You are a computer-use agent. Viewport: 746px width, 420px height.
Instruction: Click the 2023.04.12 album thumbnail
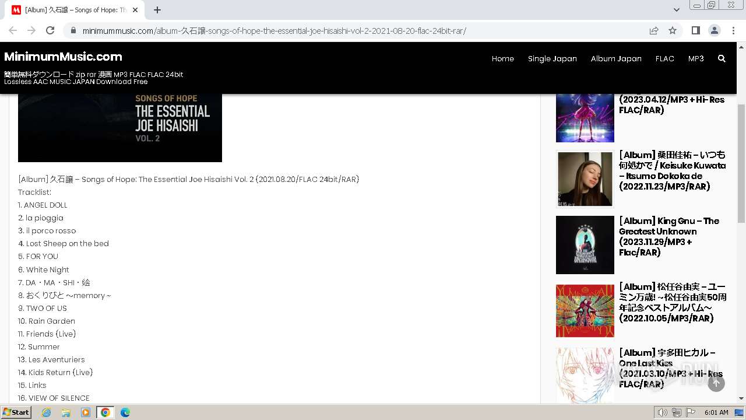pyautogui.click(x=585, y=118)
